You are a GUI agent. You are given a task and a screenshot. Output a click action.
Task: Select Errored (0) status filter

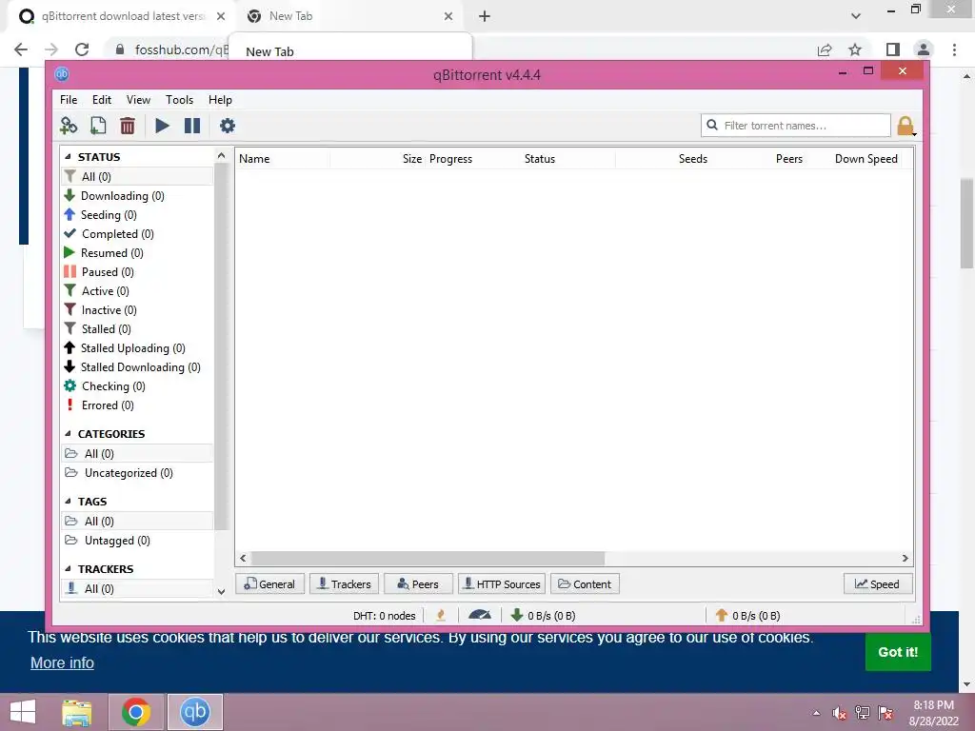[108, 405]
